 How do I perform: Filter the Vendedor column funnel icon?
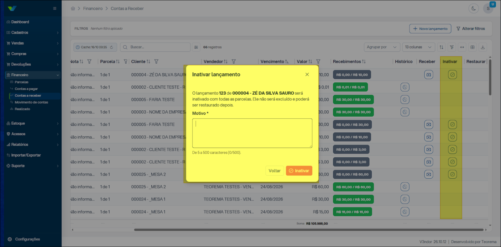click(x=234, y=62)
